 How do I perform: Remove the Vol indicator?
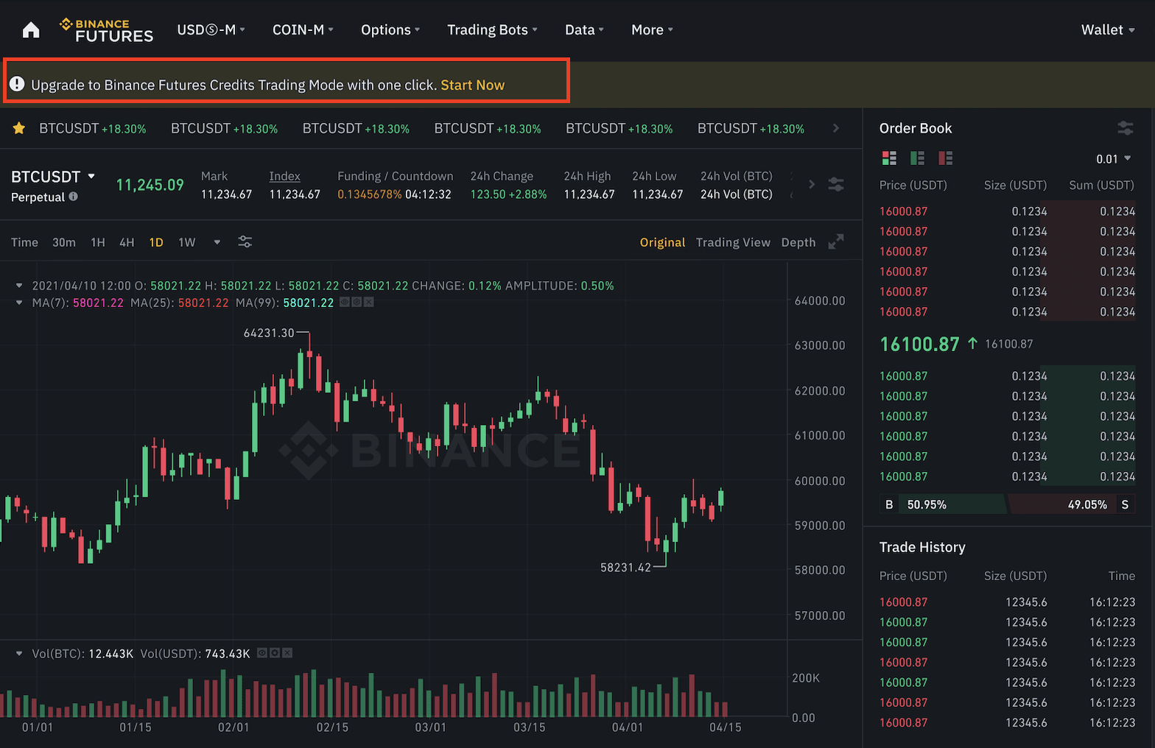coord(287,653)
